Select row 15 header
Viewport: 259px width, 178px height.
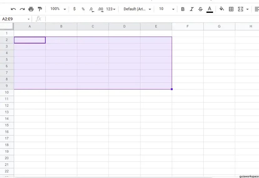[x=7, y=125]
